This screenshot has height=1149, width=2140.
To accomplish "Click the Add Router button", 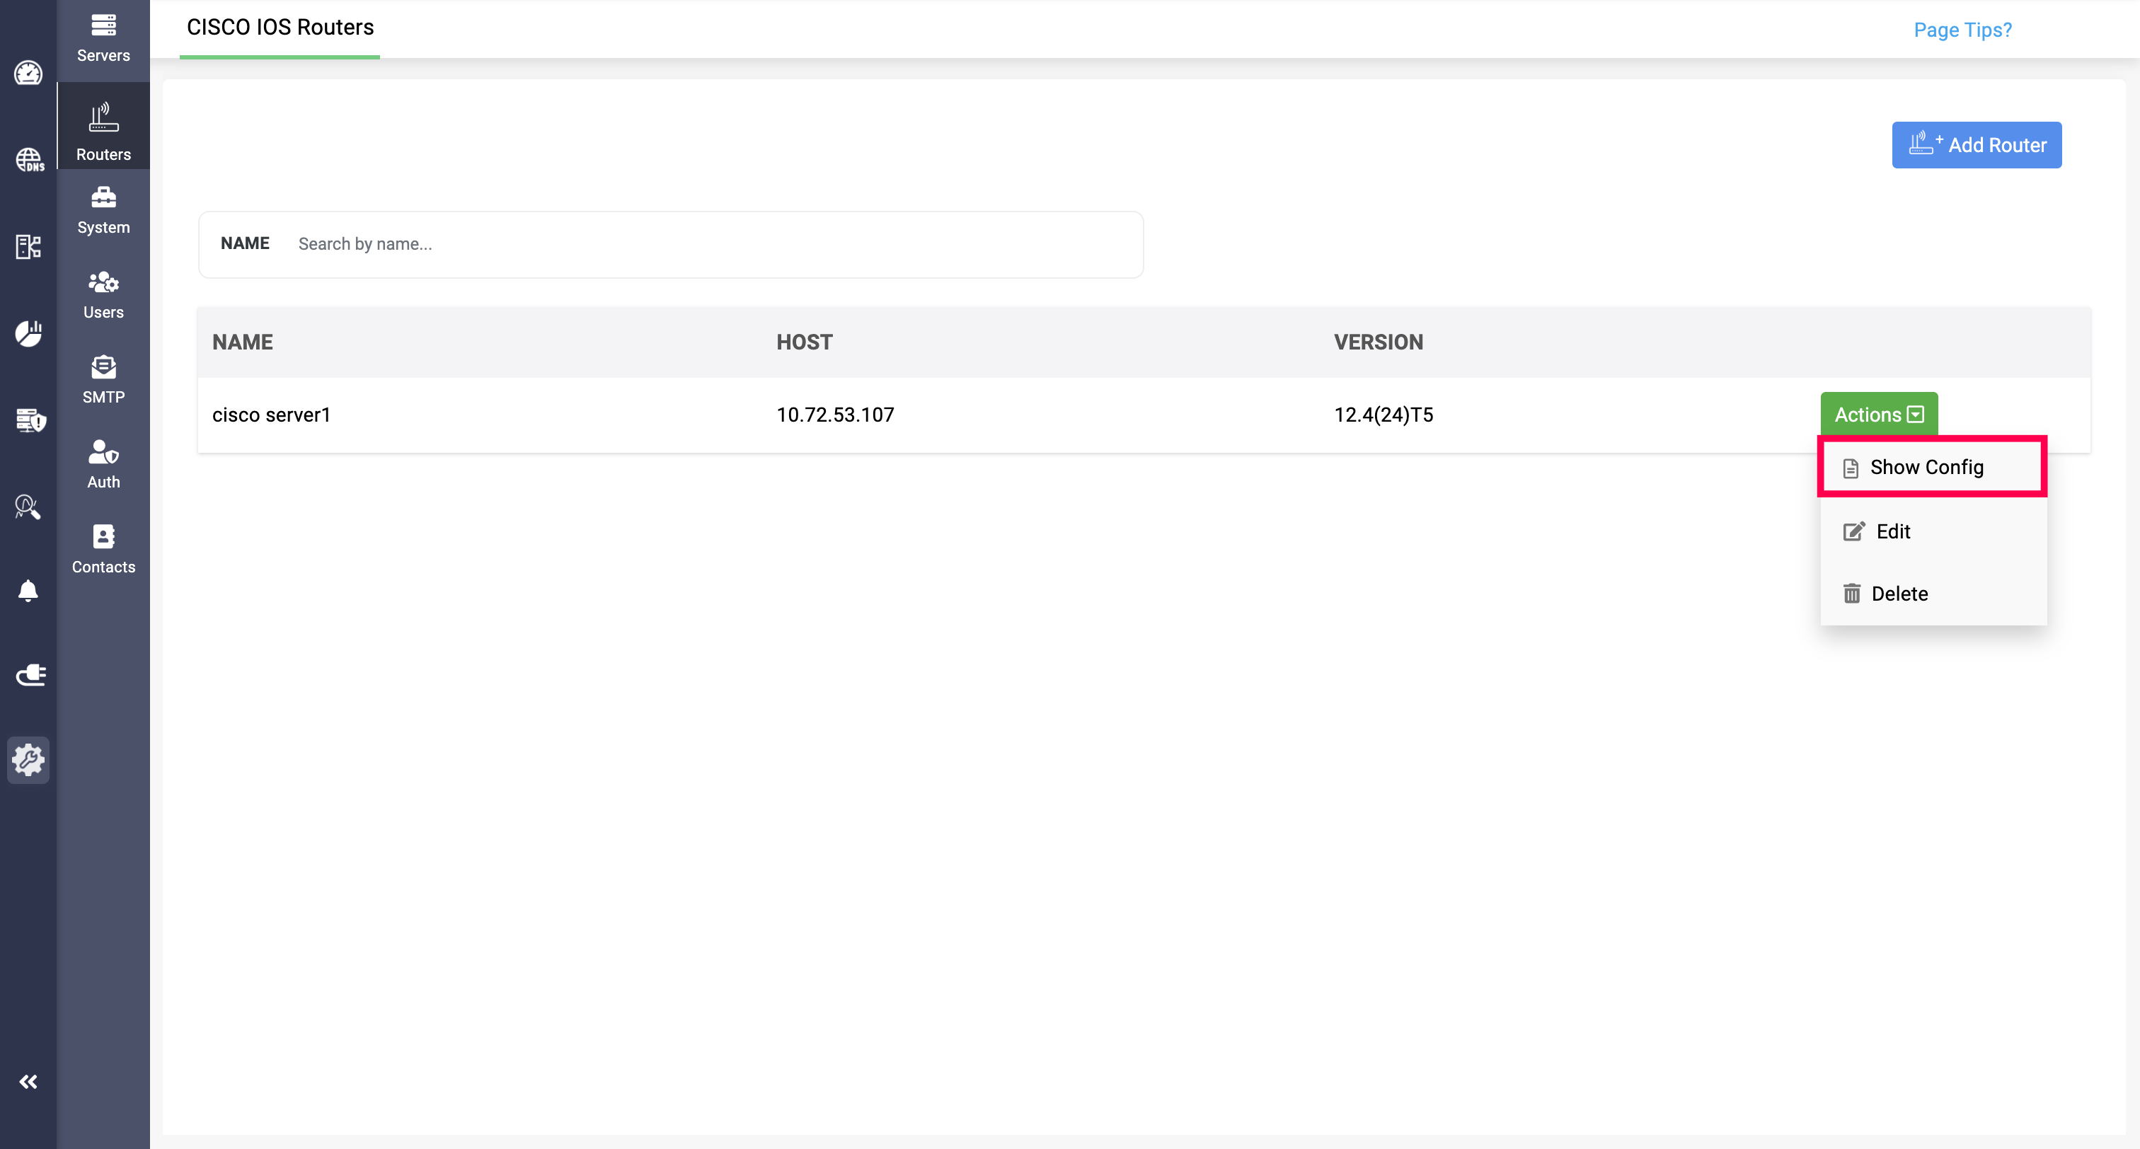I will click(1977, 144).
